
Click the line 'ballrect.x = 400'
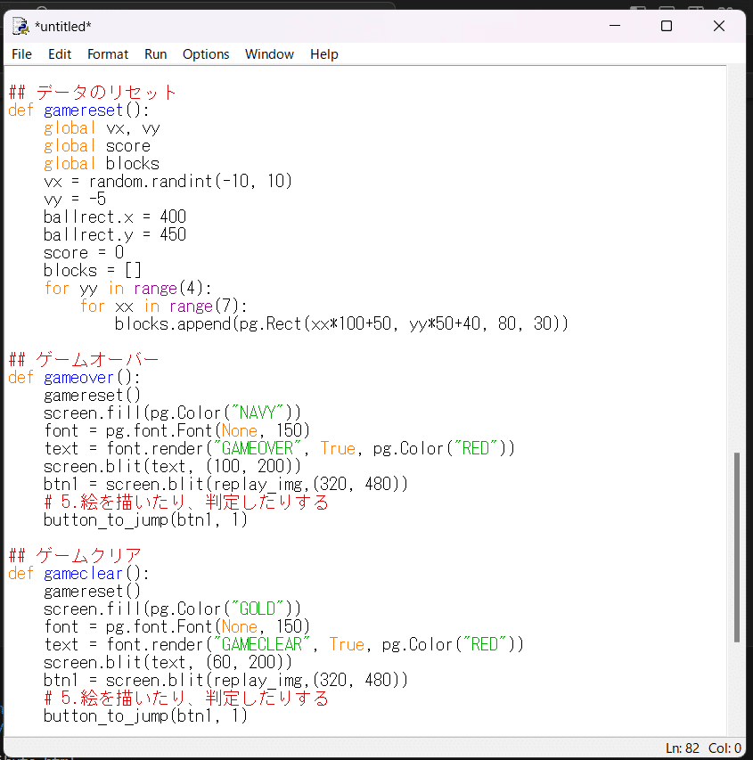[115, 217]
